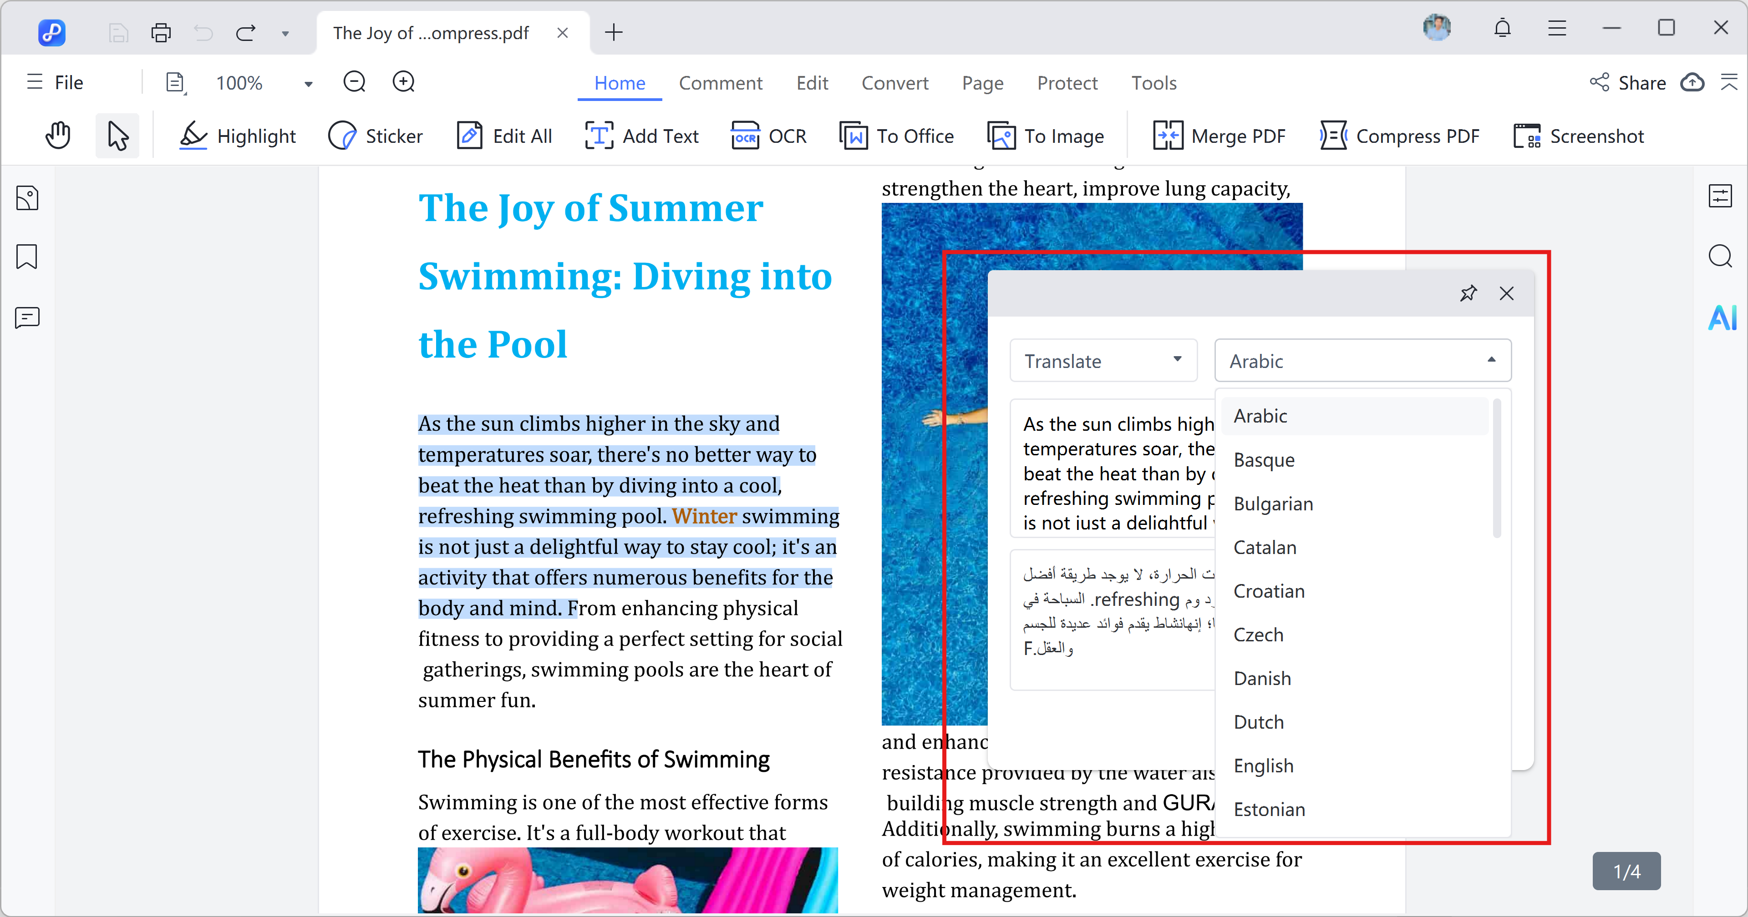This screenshot has width=1748, height=917.
Task: Collapse the Arabic language dropdown
Action: [1491, 360]
